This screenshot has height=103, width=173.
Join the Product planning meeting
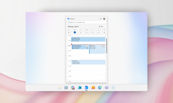point(86,46)
